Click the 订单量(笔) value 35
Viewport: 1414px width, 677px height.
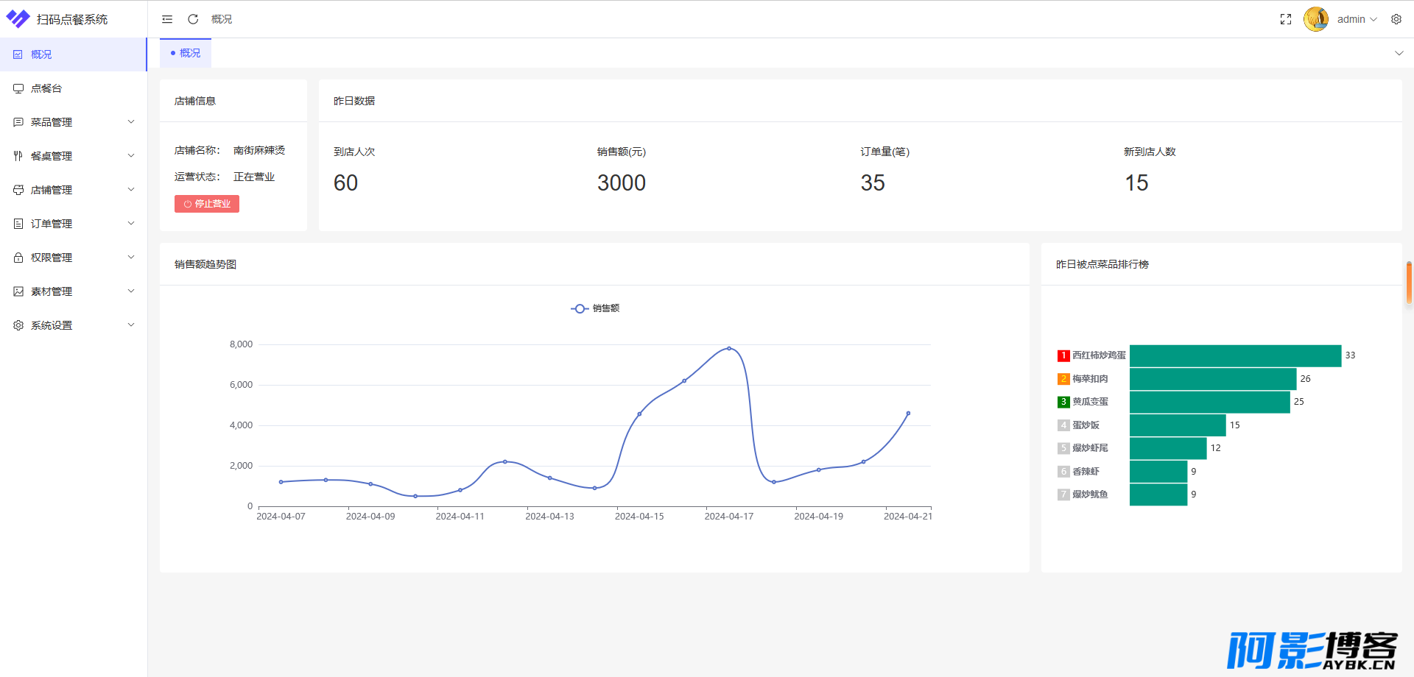pyautogui.click(x=873, y=182)
